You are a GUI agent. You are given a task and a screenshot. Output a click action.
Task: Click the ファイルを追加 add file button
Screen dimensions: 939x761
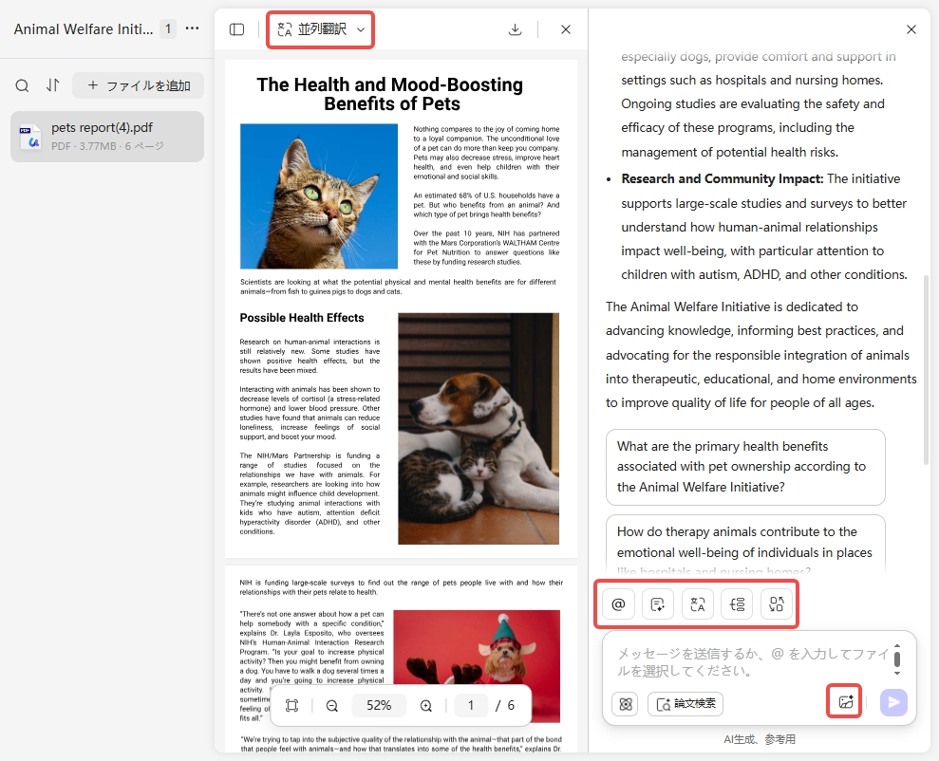139,85
